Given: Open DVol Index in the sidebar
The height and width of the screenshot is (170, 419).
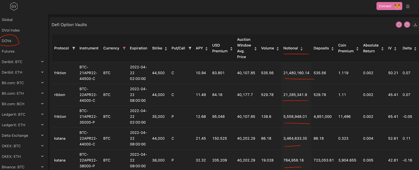Looking at the screenshot, I should 11,30.
